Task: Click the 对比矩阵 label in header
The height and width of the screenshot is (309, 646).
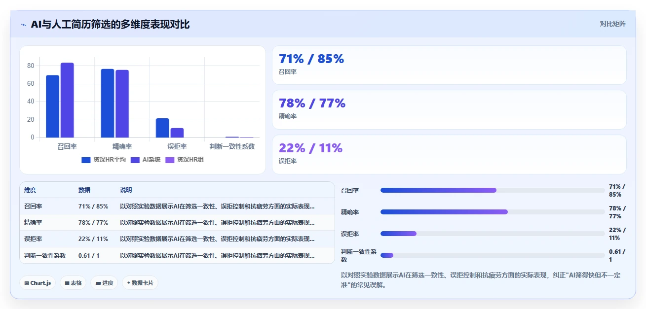Action: click(x=612, y=24)
